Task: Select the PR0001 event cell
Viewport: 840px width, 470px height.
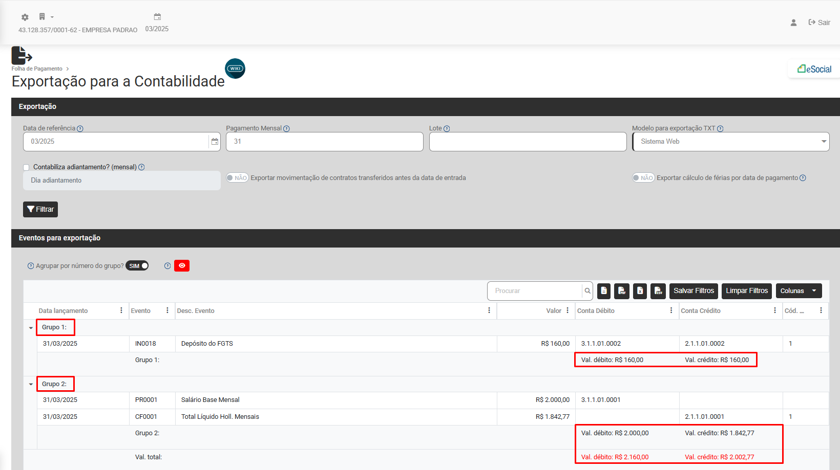Action: tap(152, 400)
